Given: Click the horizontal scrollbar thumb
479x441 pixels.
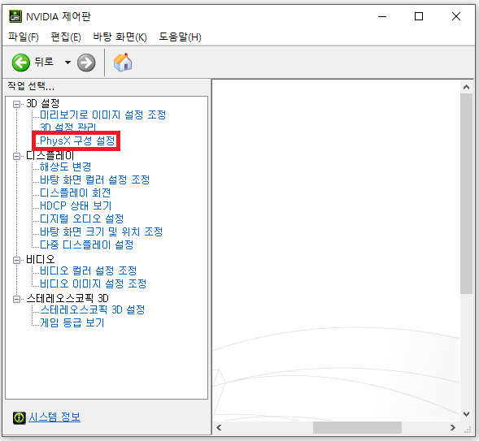Looking at the screenshot, I should tap(357, 427).
